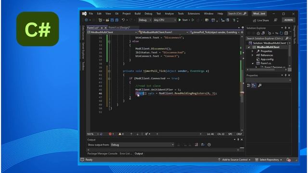308x173 pixels.
Task: Expand the Properties tree node
Action: (x=253, y=51)
